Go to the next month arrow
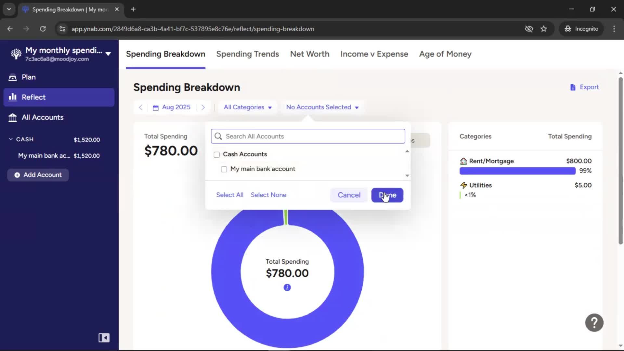 pos(203,107)
